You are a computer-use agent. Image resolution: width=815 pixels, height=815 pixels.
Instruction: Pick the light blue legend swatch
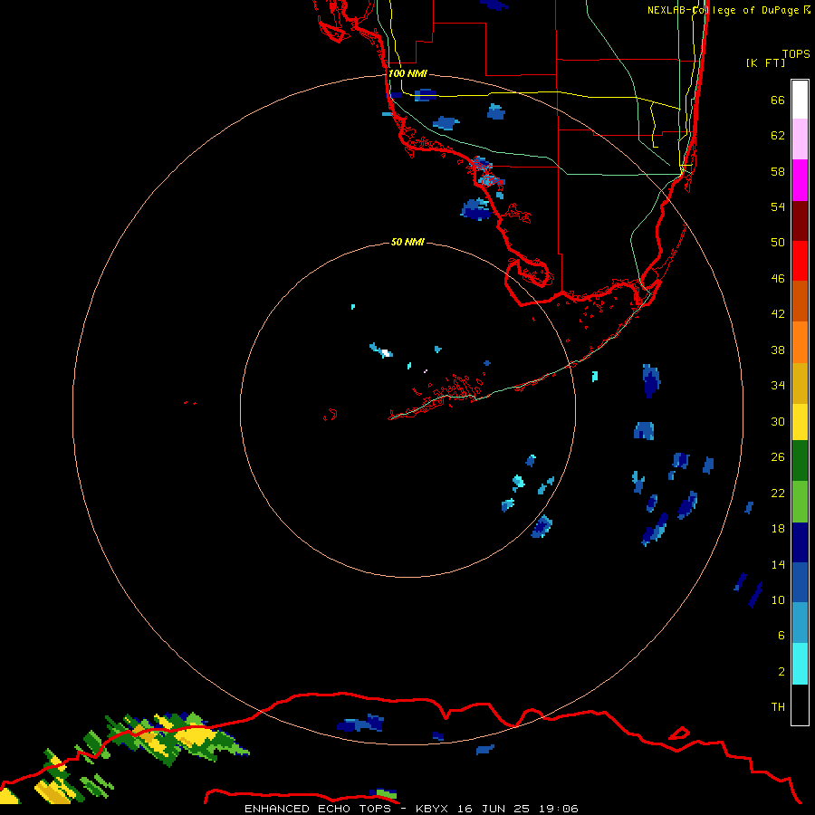[800, 623]
